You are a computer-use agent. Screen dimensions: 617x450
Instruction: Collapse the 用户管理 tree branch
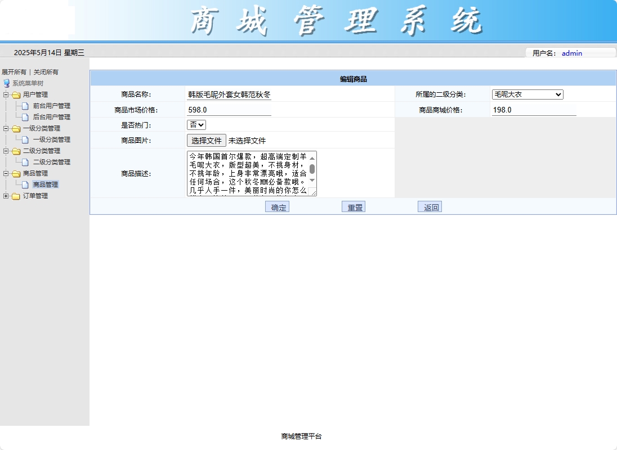tap(6, 94)
